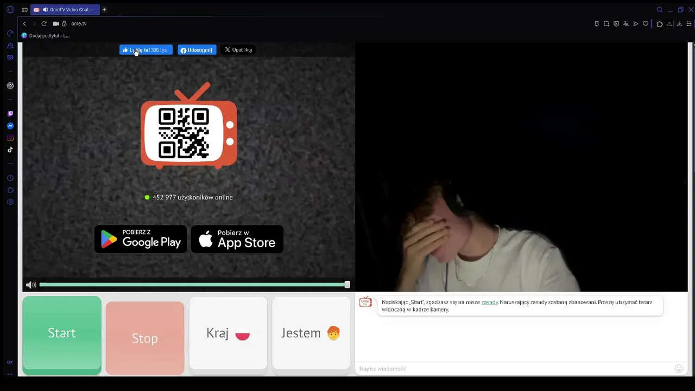
Task: Click the volume slider handle
Action: (347, 285)
